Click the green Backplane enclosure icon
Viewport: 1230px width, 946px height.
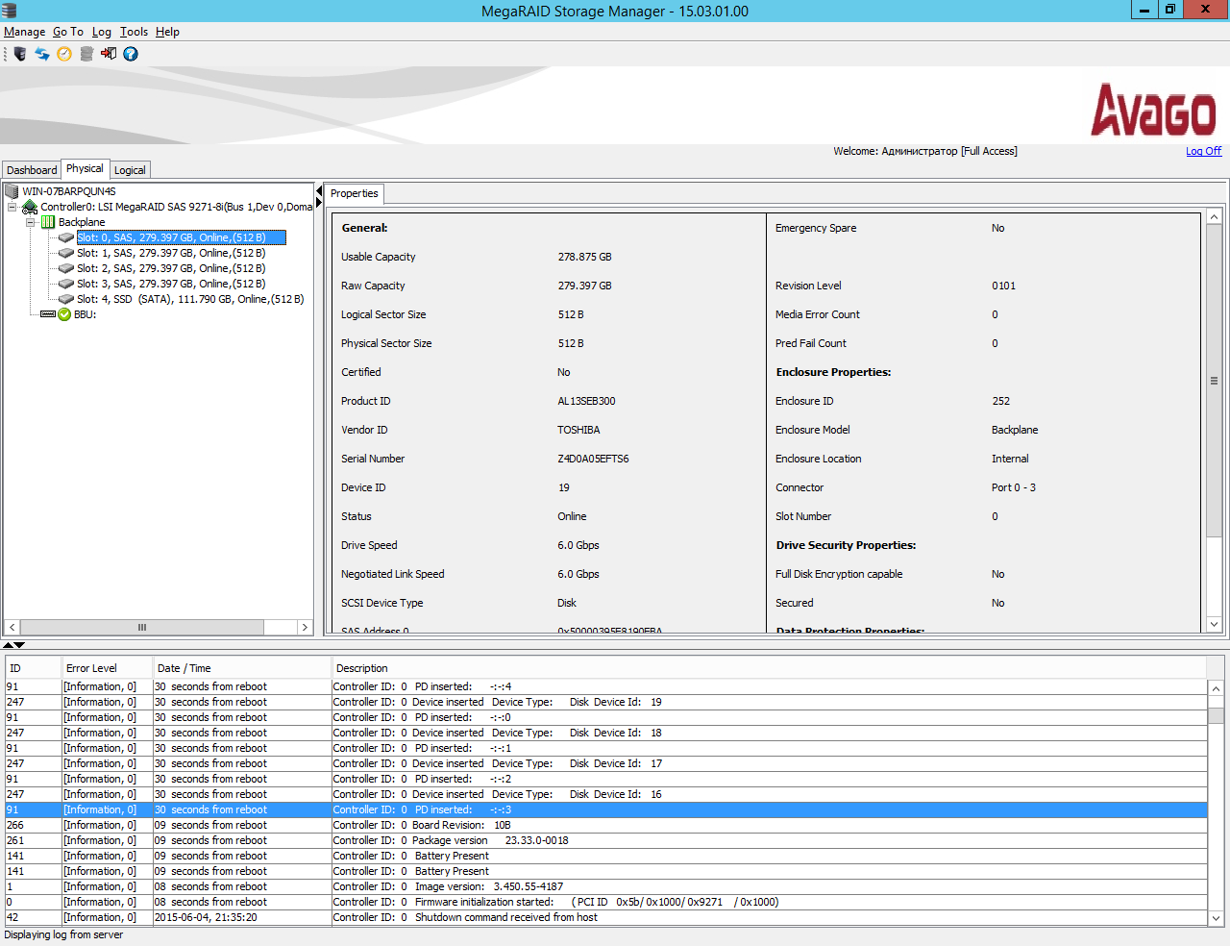48,222
